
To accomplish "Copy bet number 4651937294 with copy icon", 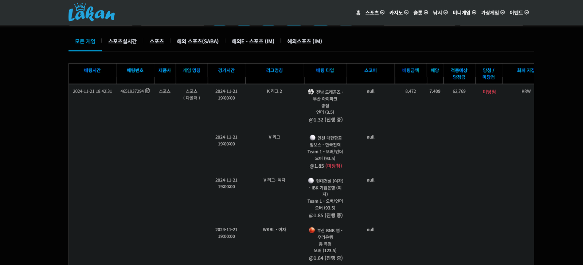I will pyautogui.click(x=148, y=91).
